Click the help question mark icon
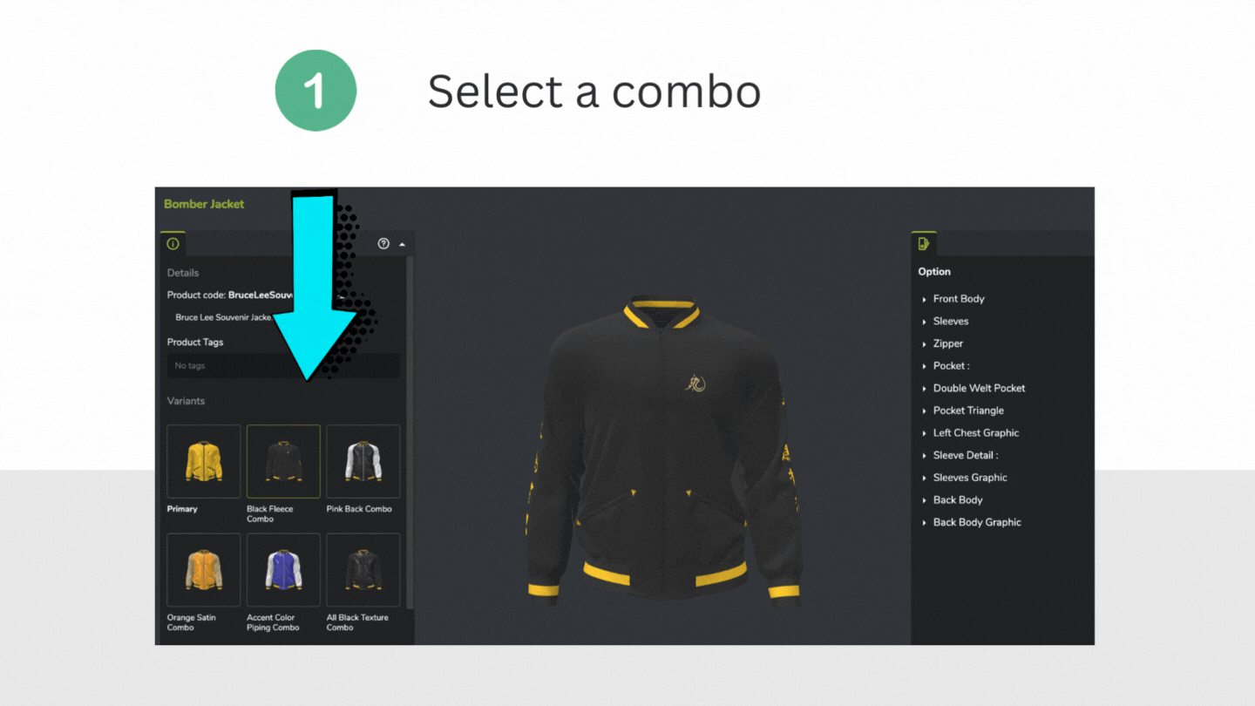1255x706 pixels. [x=383, y=244]
